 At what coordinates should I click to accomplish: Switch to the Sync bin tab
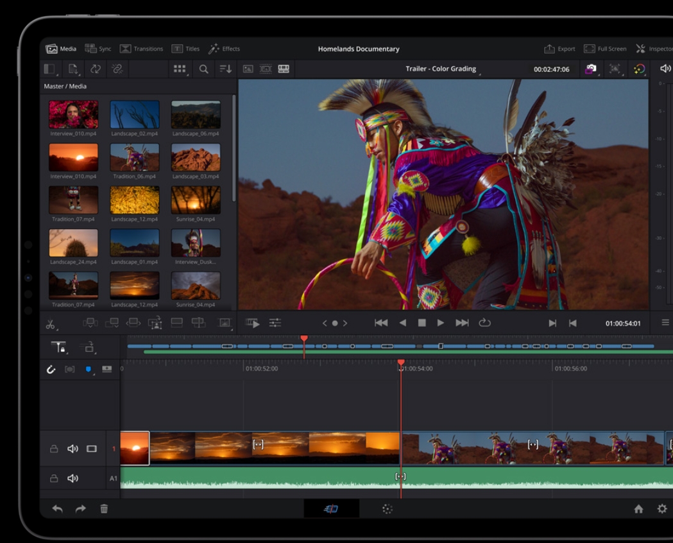pyautogui.click(x=98, y=49)
